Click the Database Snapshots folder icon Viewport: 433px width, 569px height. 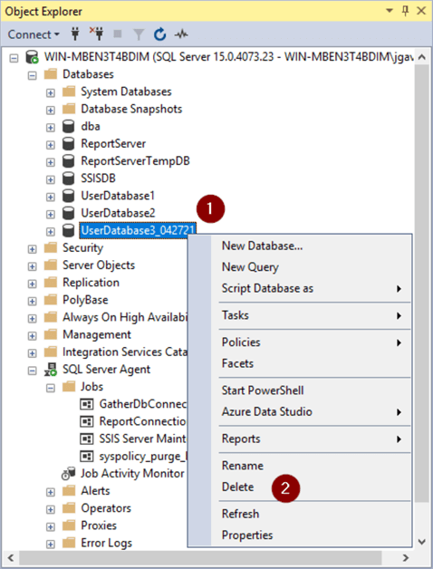click(69, 109)
